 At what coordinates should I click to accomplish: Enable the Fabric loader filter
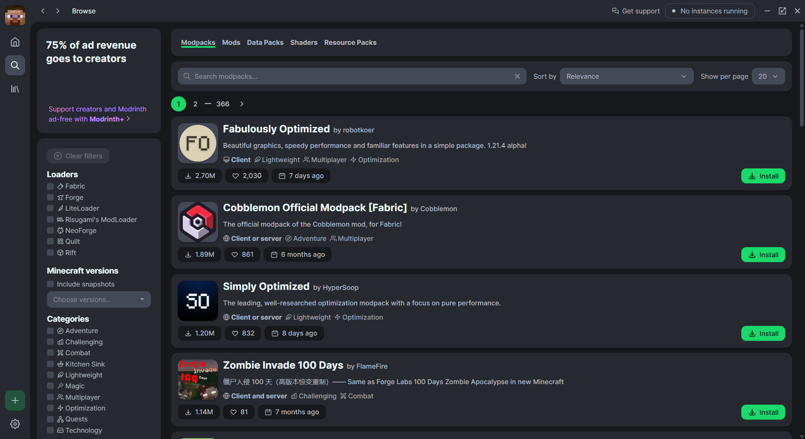point(51,186)
